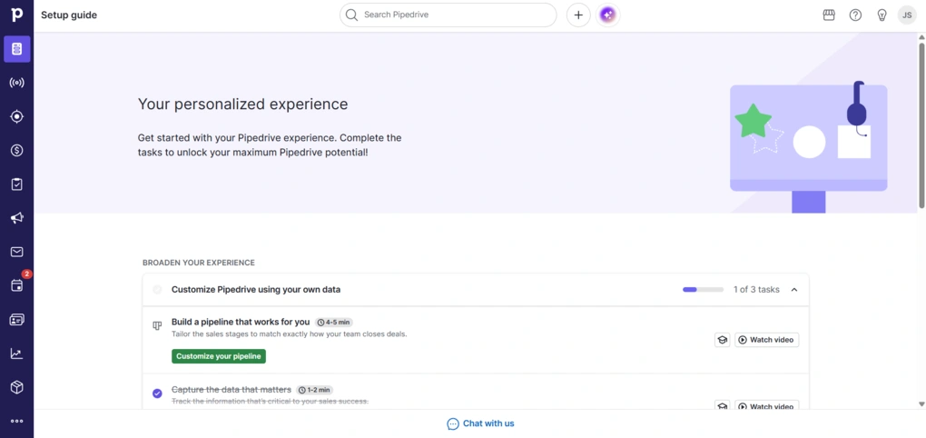Click the BROADEN YOUR EXPERIENCE section label
This screenshot has height=438, width=926.
click(x=199, y=263)
